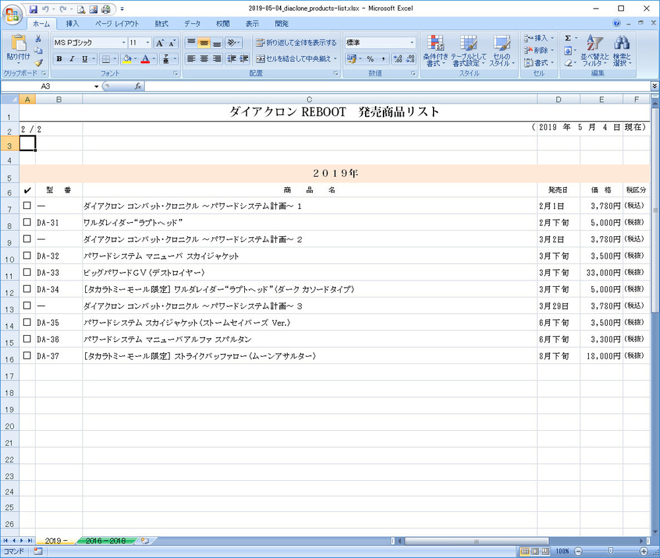Align text to the right

(216, 59)
